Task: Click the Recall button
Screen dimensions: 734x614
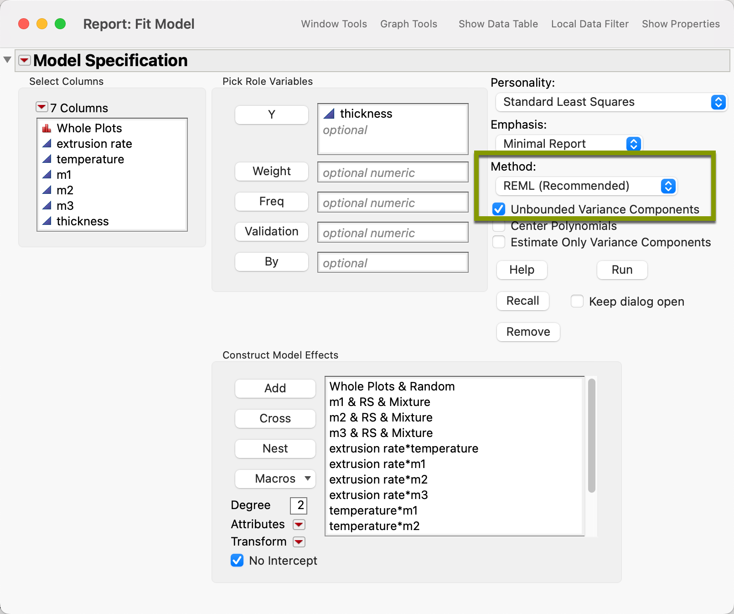Action: [522, 301]
